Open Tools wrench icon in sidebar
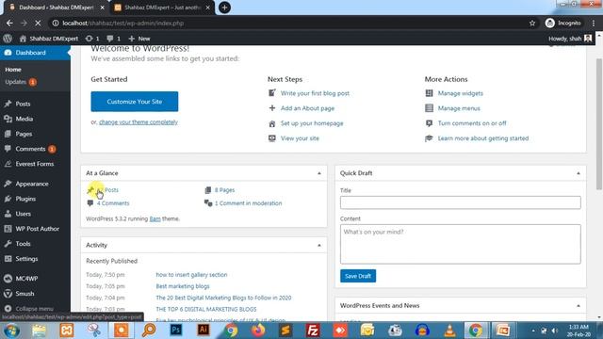603x339 pixels. click(x=8, y=244)
